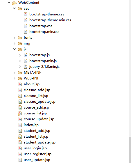The width and height of the screenshot is (131, 163).
Task: Click the bootstrap.min.css file icon
Action: (26, 32)
